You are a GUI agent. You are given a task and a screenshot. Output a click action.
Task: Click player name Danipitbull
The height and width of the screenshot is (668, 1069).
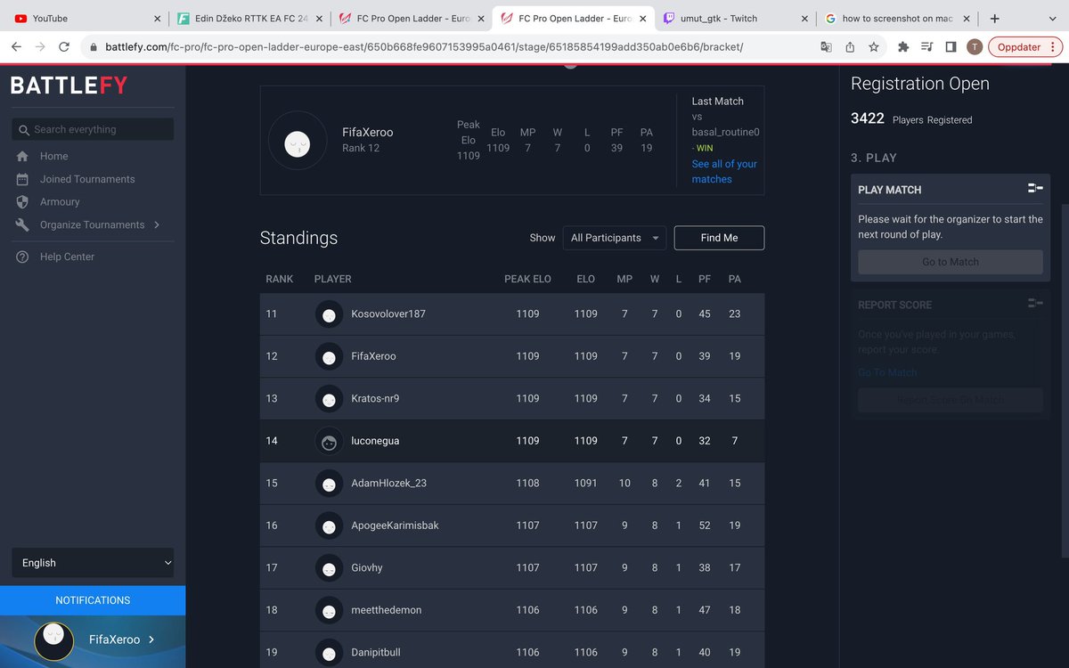[376, 653]
